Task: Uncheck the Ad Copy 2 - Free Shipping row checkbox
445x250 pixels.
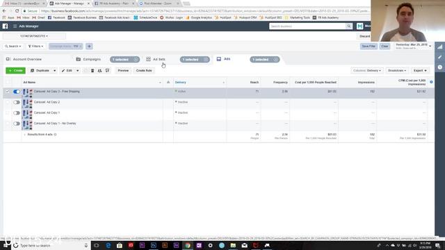Action: click(x=8, y=92)
